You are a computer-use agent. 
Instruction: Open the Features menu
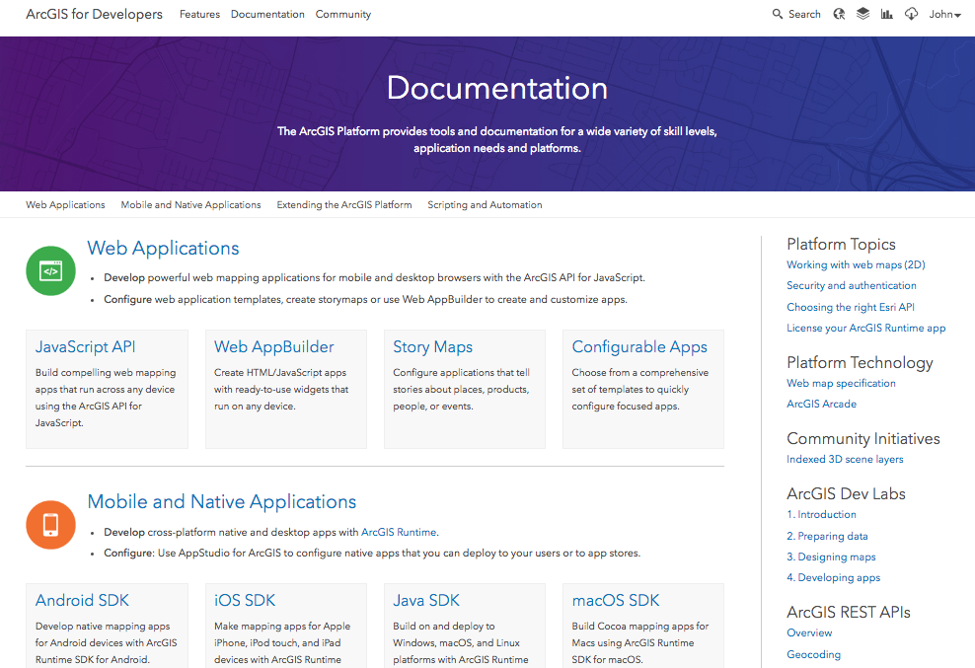199,14
